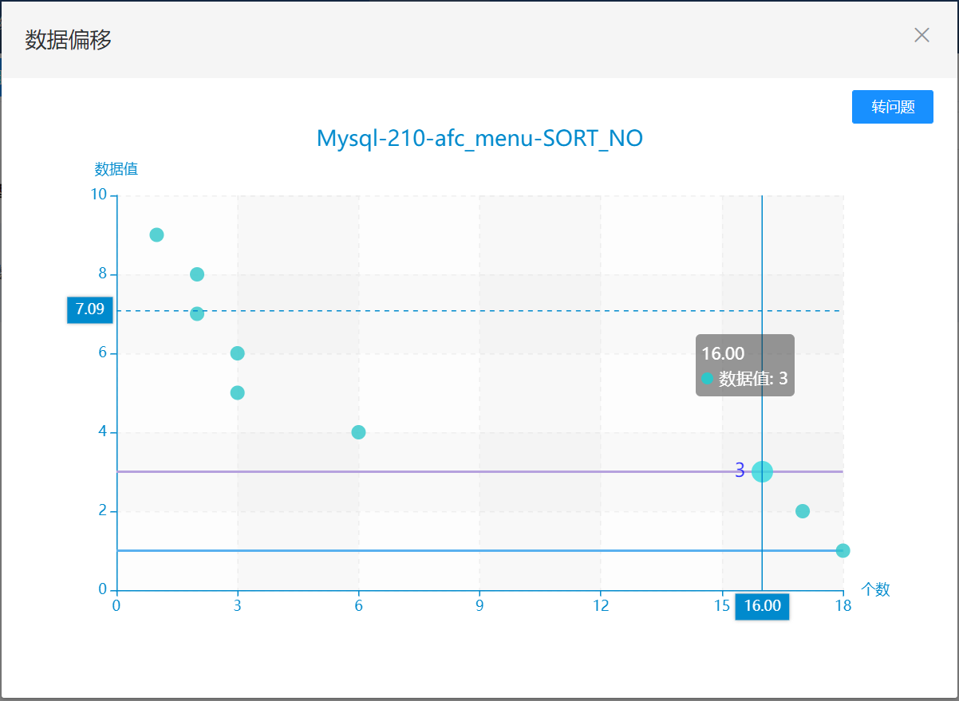
Task: Select the data point with value 9
Action: (x=156, y=234)
